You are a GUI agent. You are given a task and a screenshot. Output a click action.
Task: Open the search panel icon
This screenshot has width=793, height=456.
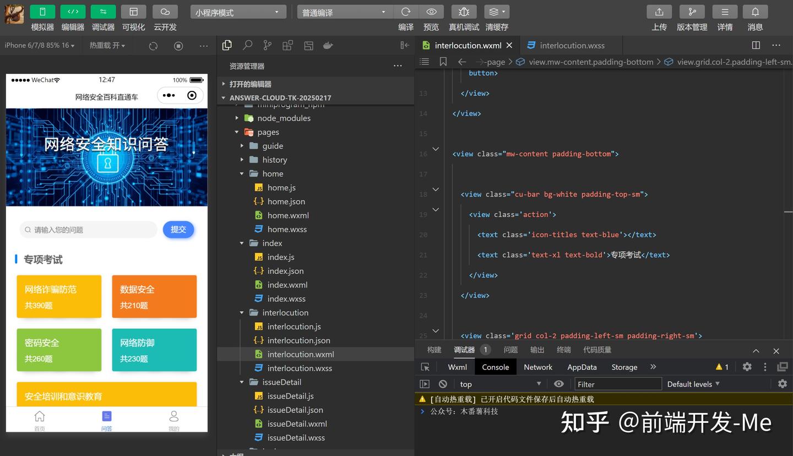[x=248, y=45]
